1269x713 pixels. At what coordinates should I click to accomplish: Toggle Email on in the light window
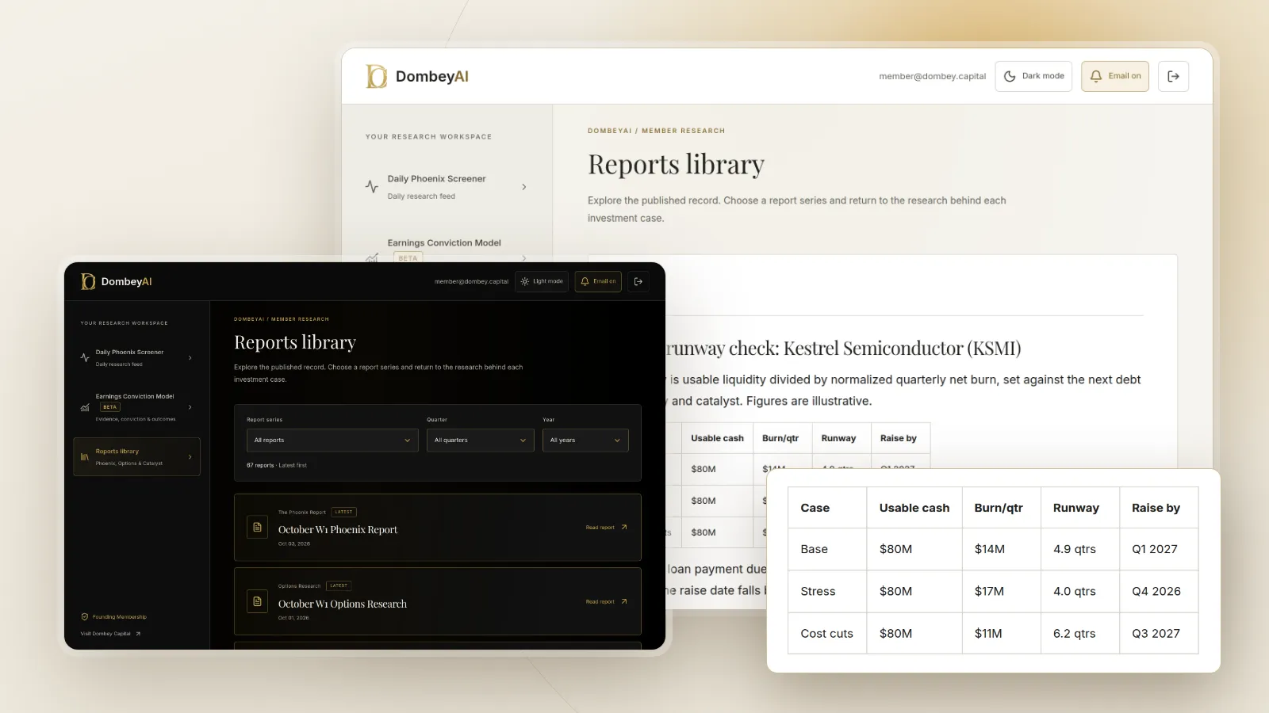[x=1115, y=76]
